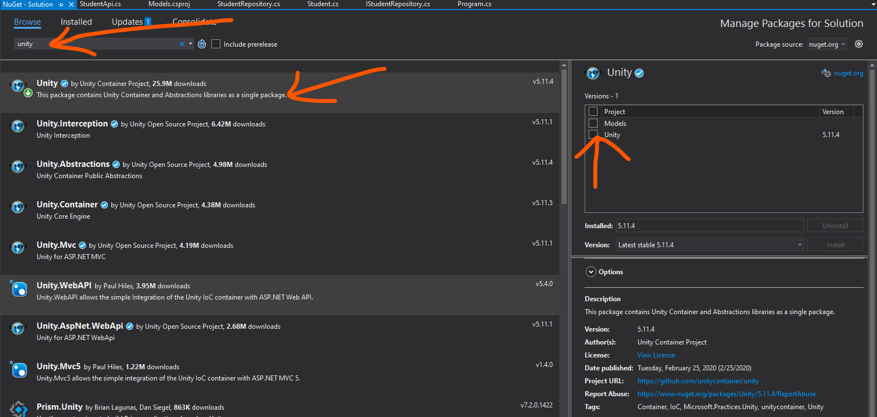The width and height of the screenshot is (877, 417).
Task: Click the Installed version 5.11.4 field
Action: click(x=710, y=226)
